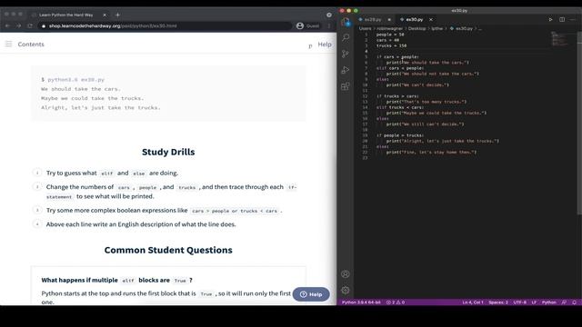This screenshot has width=582, height=327.
Task: Select Python language mode in status bar
Action: point(549,302)
